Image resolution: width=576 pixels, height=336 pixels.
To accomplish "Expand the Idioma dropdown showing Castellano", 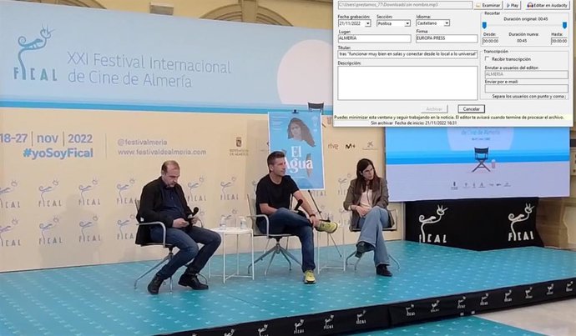I will point(447,23).
